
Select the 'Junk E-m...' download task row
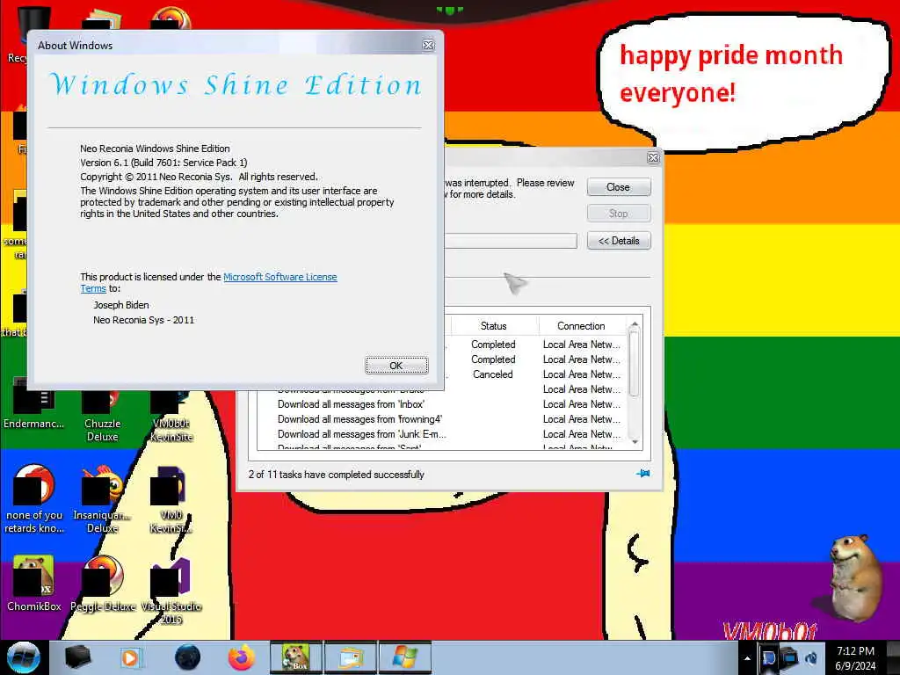click(x=361, y=434)
